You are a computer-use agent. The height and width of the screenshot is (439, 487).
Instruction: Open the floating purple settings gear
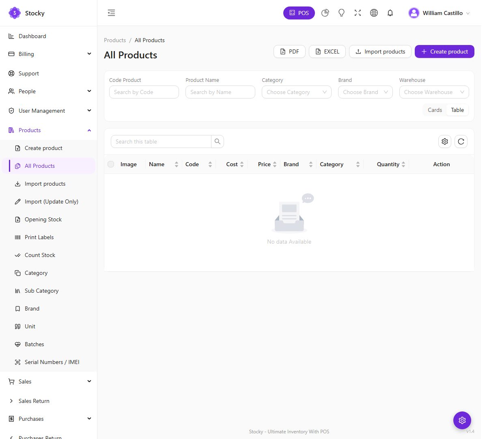pos(462,420)
